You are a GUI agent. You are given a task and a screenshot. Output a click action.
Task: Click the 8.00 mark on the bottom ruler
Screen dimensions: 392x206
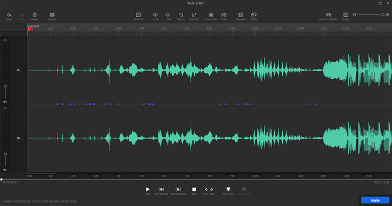209,176
